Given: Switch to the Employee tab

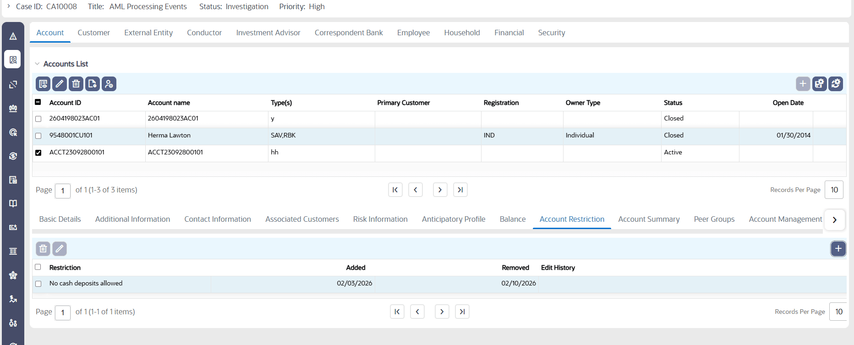Looking at the screenshot, I should [x=413, y=33].
